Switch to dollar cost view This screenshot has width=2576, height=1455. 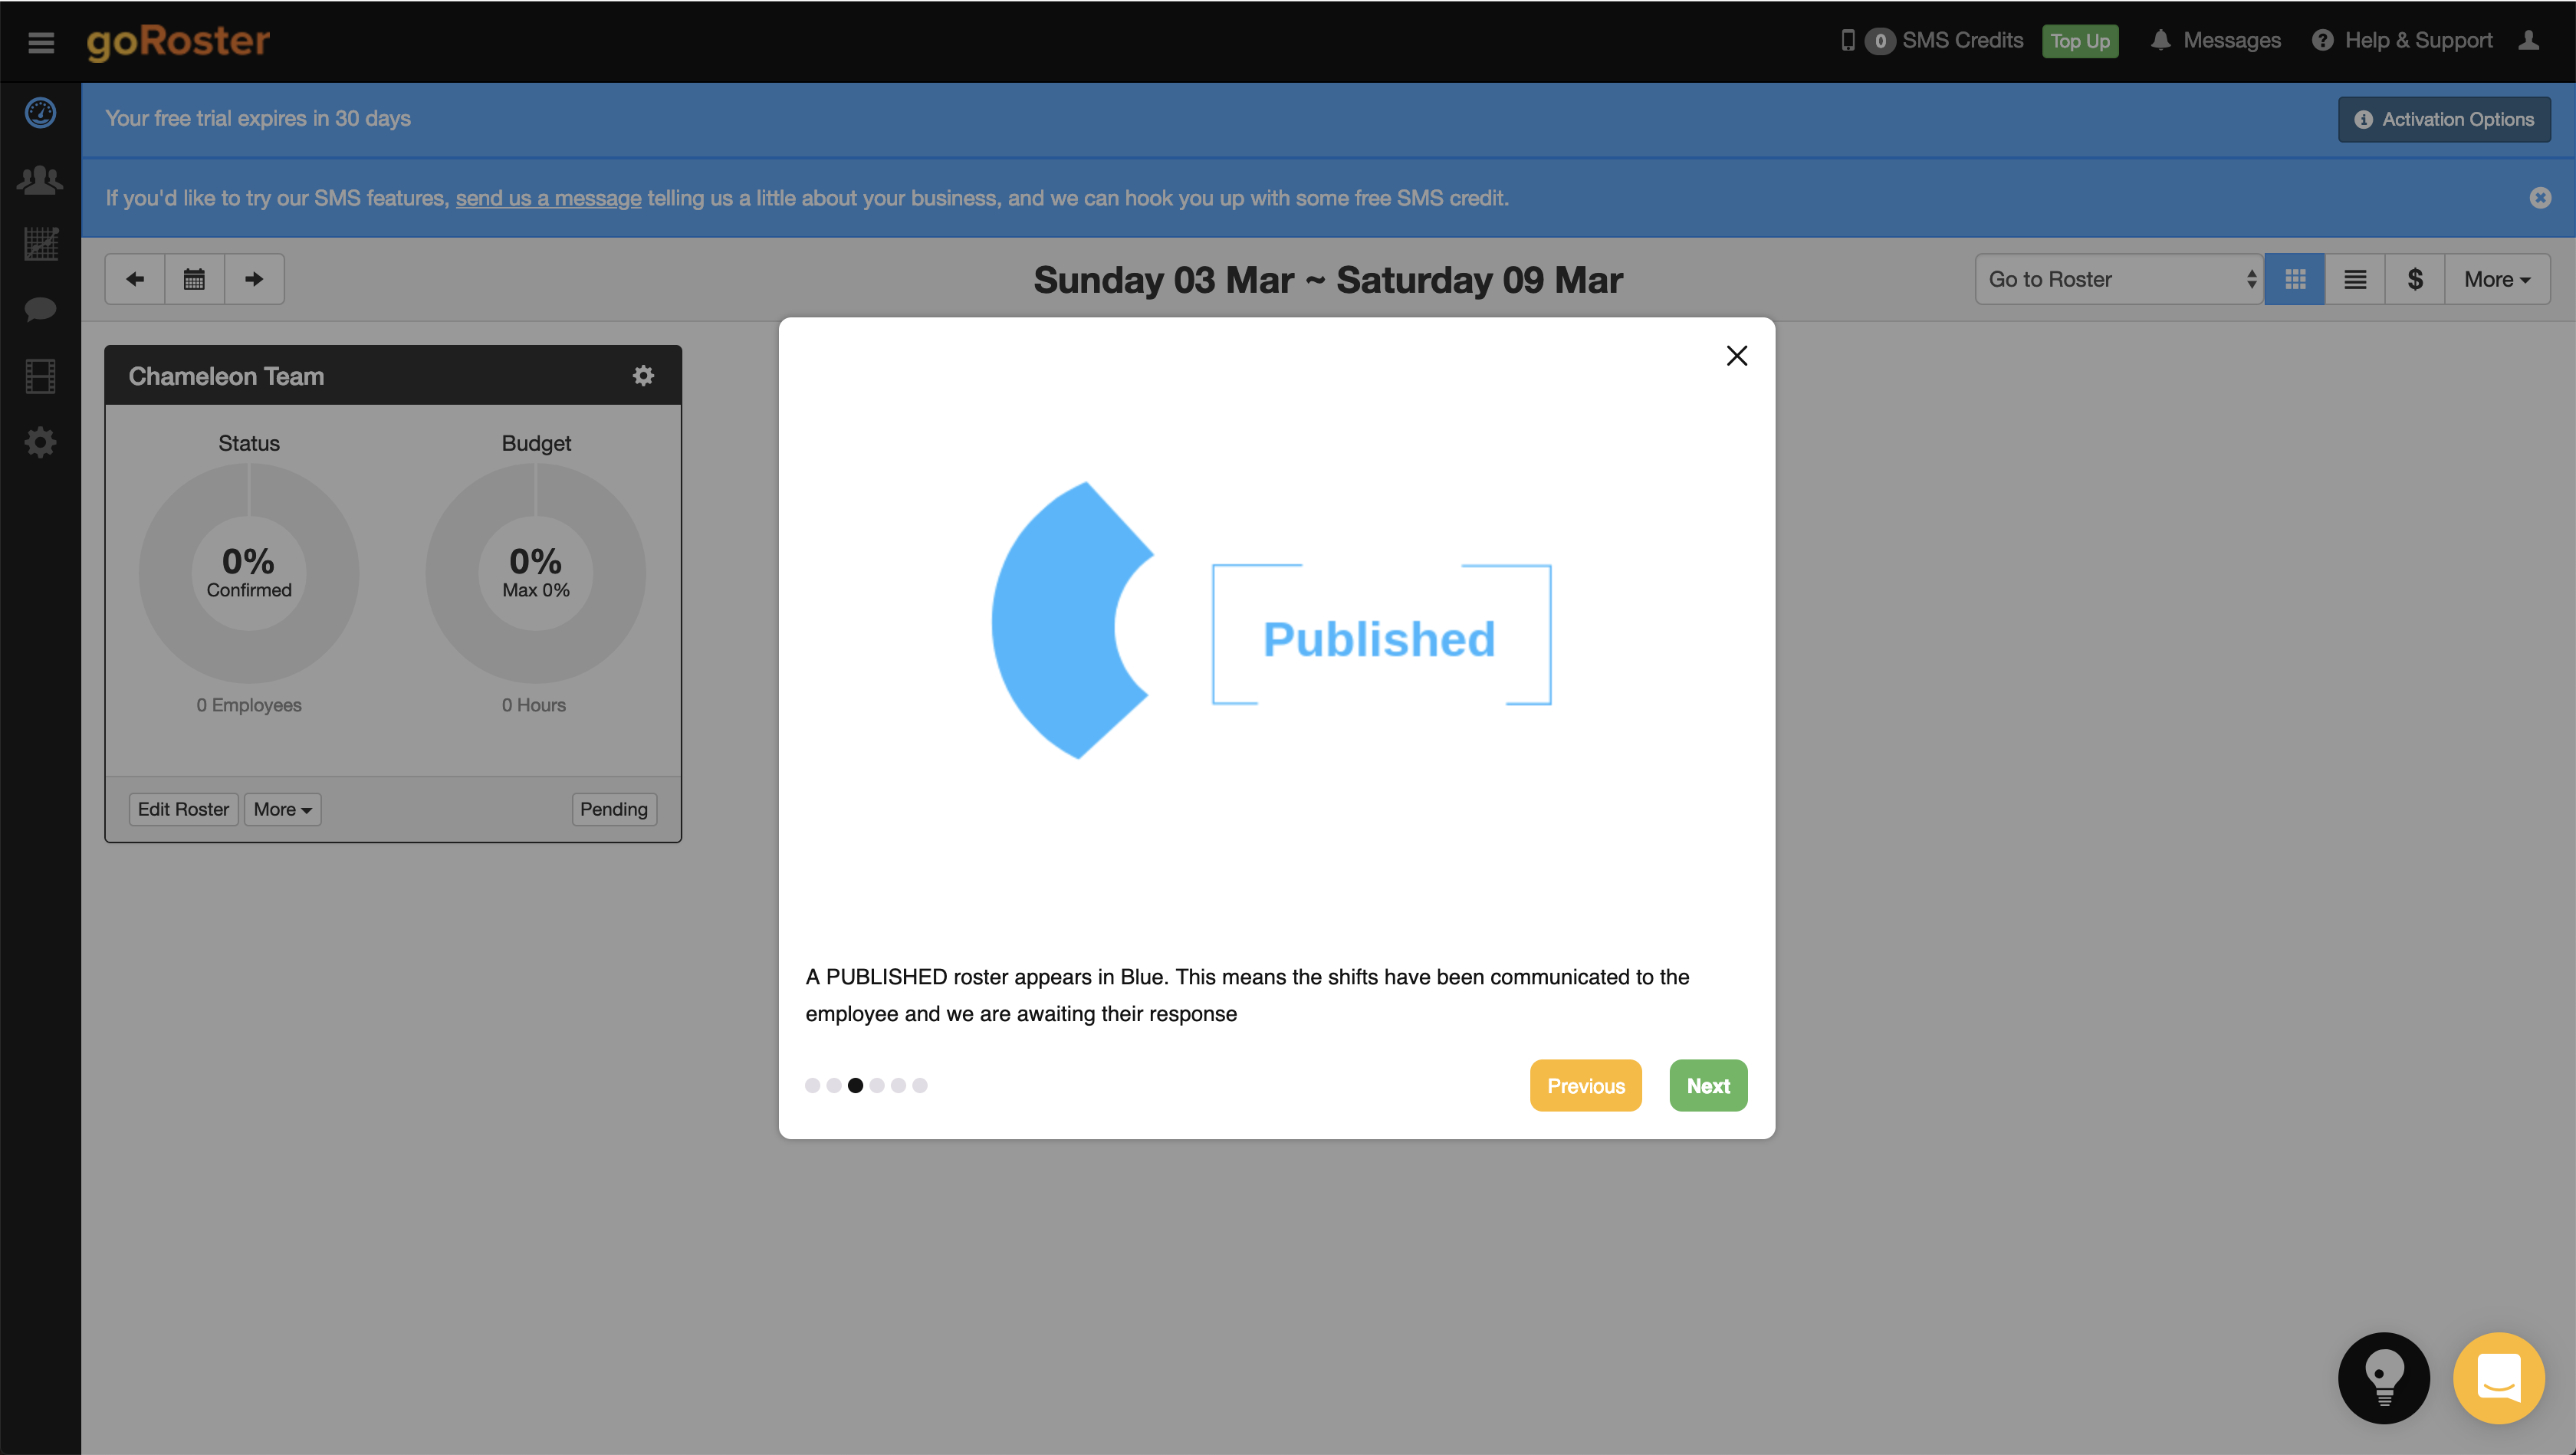[x=2415, y=279]
